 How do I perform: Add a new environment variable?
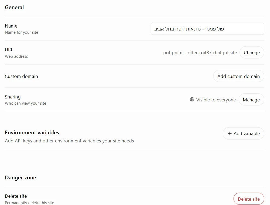(243, 134)
